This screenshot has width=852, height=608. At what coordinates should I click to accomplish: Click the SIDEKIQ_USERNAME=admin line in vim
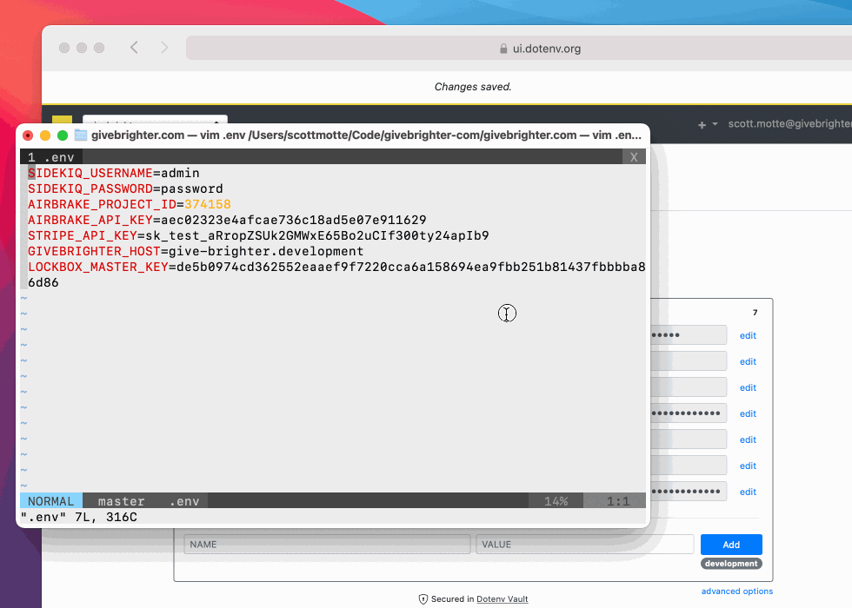pos(114,173)
